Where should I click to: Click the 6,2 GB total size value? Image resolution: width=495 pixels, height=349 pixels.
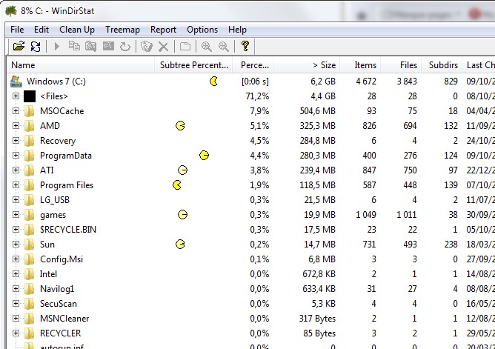click(323, 82)
